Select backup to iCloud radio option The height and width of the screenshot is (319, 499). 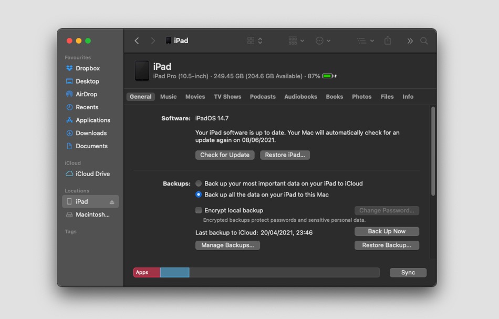tap(198, 183)
